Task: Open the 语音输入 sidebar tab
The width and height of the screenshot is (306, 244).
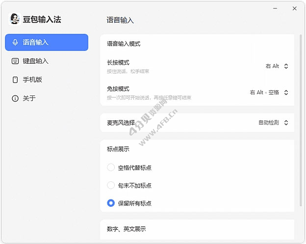Action: [47, 42]
